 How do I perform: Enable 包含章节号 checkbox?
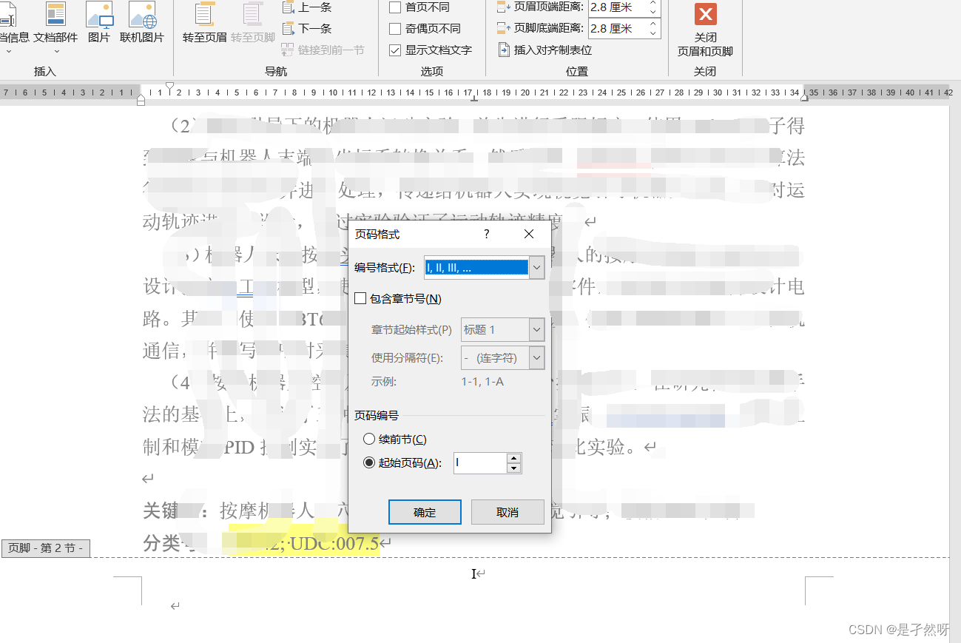[360, 299]
